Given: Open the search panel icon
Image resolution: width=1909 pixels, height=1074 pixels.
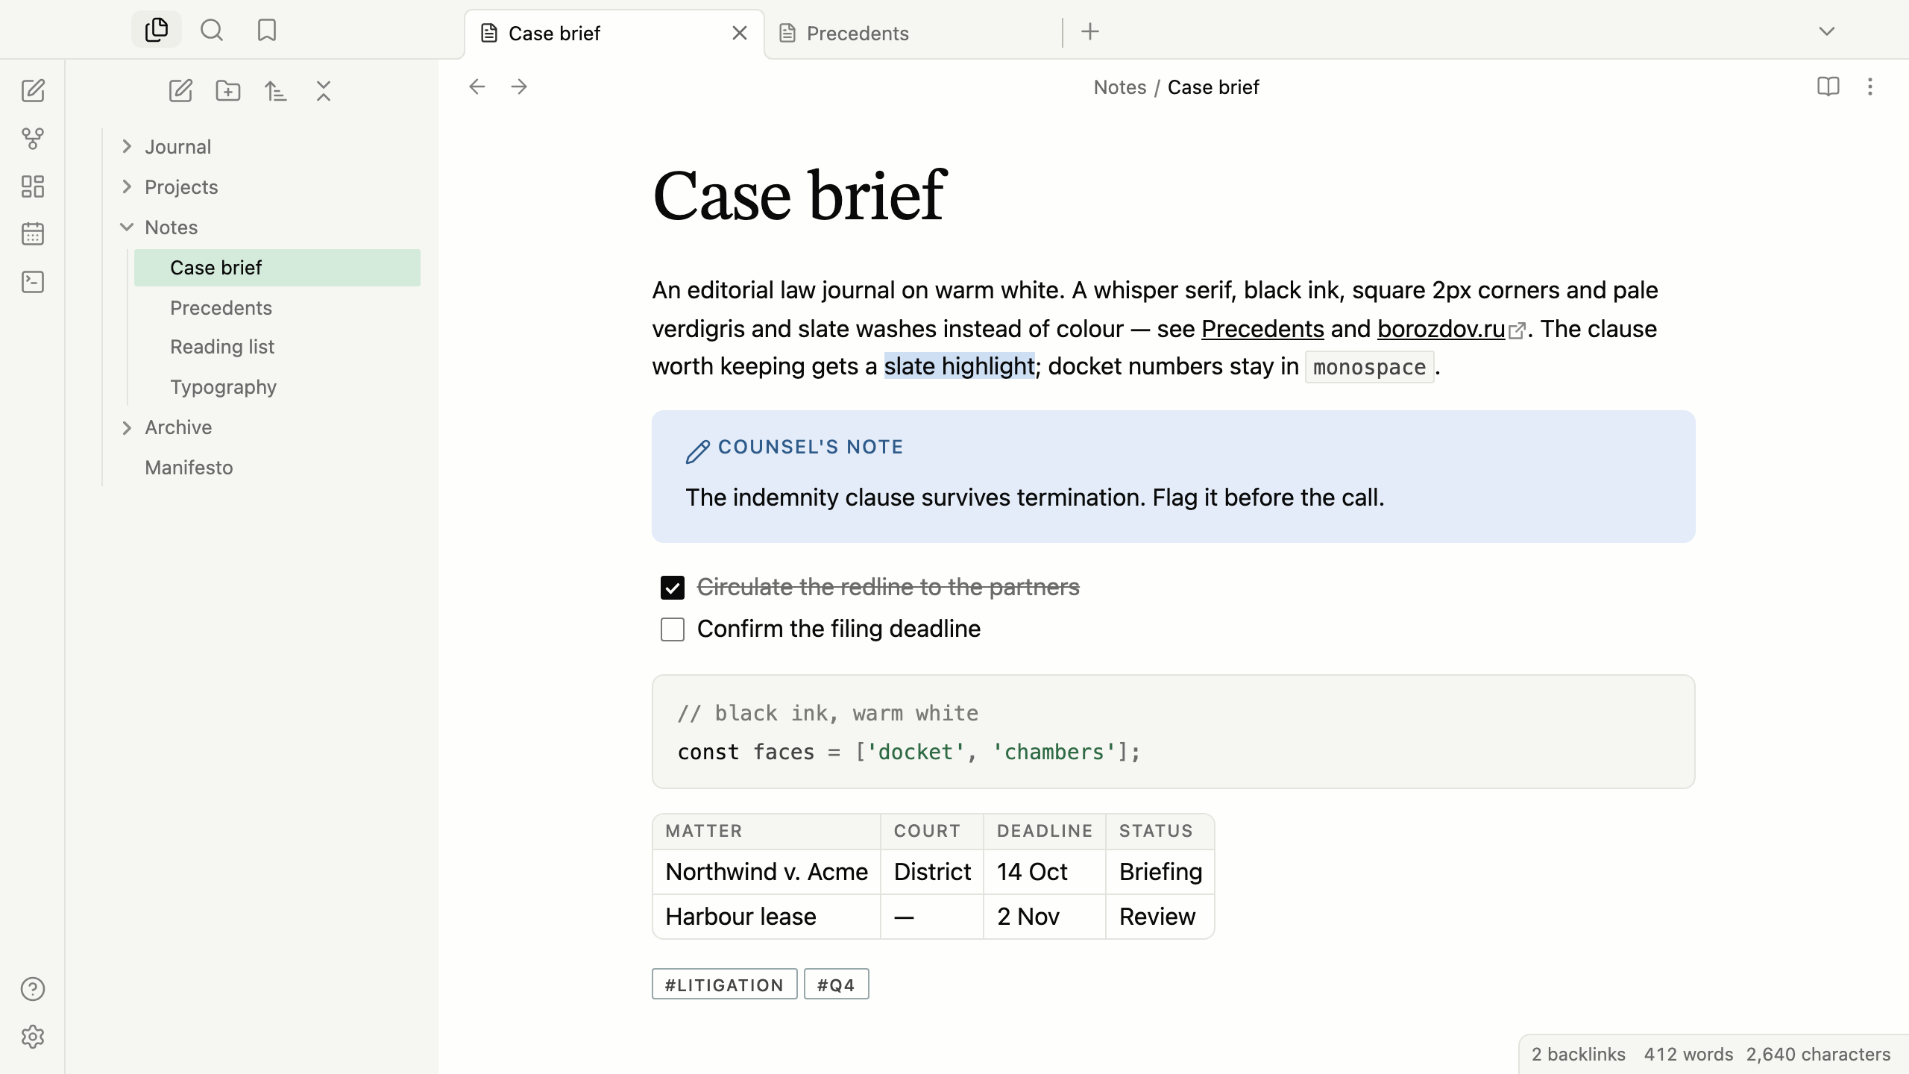Looking at the screenshot, I should (212, 30).
